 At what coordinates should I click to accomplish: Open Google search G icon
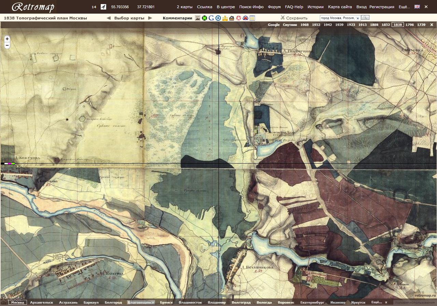[x=211, y=18]
